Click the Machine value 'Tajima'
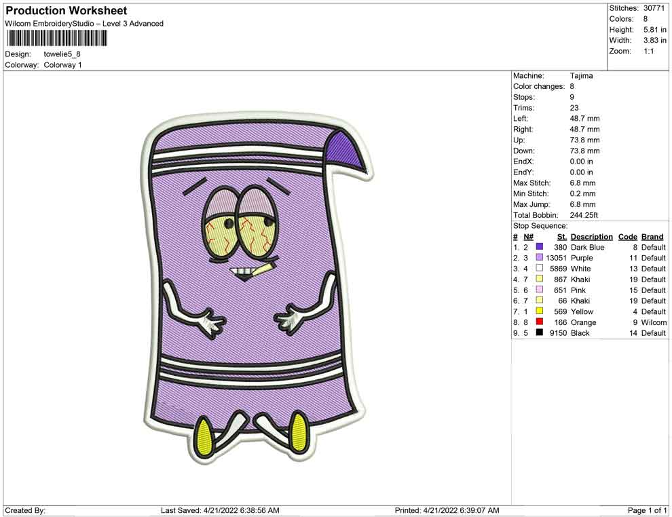The height and width of the screenshot is (517, 672). pyautogui.click(x=582, y=75)
